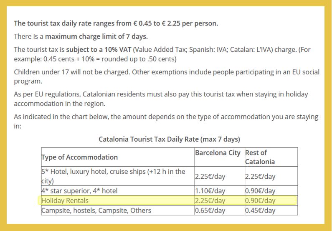Click the 0.45€/day campsite rate cell
Image resolution: width=332 pixels, height=231 pixels.
click(x=271, y=210)
